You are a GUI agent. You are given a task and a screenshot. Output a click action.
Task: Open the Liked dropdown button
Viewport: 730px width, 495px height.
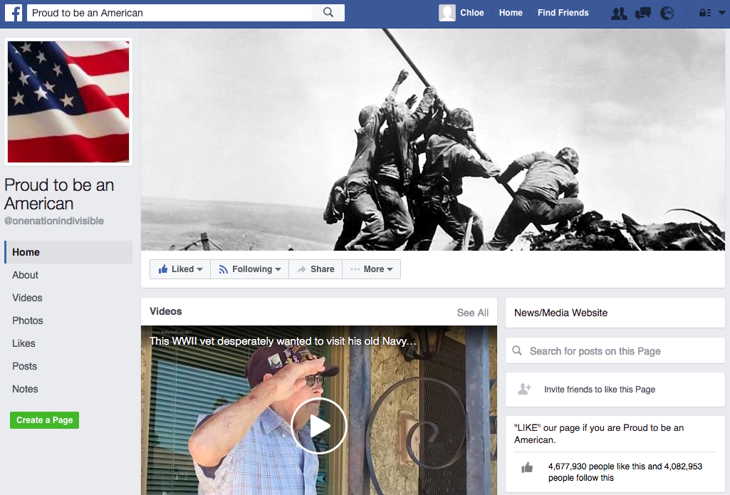180,269
